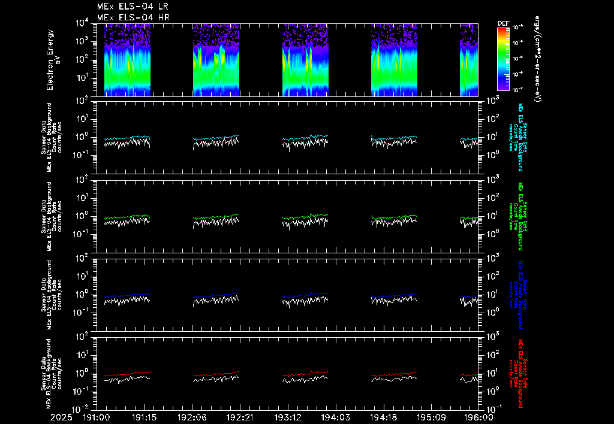Select the cyan anode background count rate label
This screenshot has width=614, height=424.
tap(517, 138)
